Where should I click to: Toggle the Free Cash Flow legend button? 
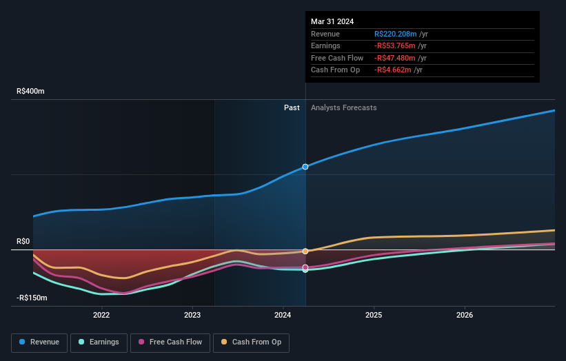pyautogui.click(x=170, y=342)
